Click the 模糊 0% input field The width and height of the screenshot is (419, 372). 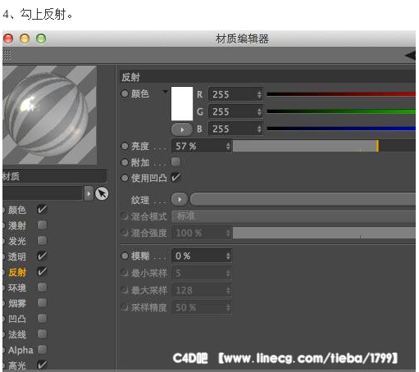[x=202, y=256]
